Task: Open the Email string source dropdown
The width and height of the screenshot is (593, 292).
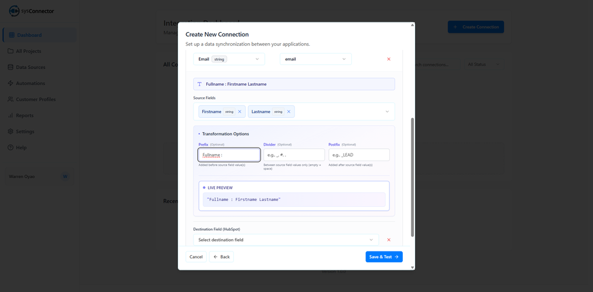Action: pos(229,59)
